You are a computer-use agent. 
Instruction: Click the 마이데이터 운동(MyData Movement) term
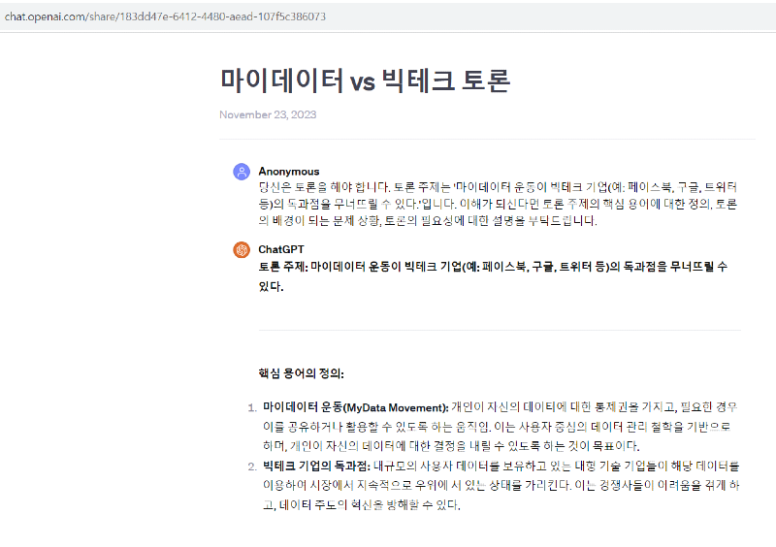click(x=355, y=407)
